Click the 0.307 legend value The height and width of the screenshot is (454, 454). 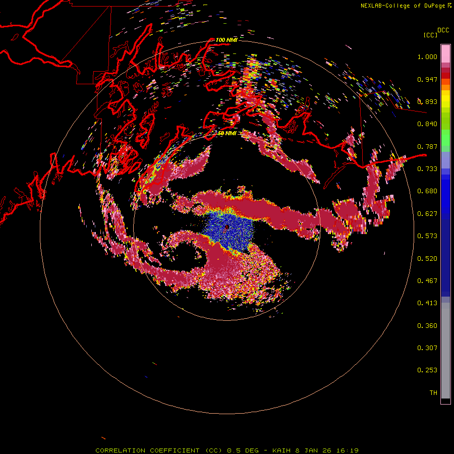(427, 348)
